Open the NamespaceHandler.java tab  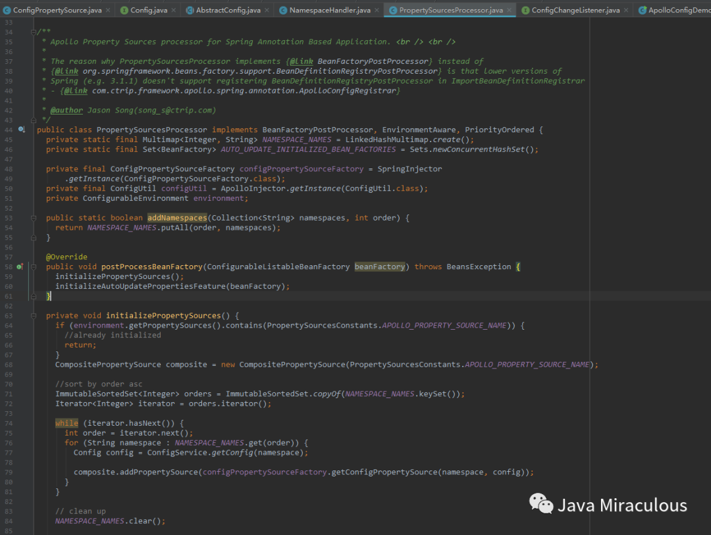tap(330, 10)
